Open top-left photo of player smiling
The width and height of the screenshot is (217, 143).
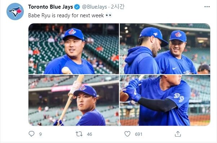74,49
